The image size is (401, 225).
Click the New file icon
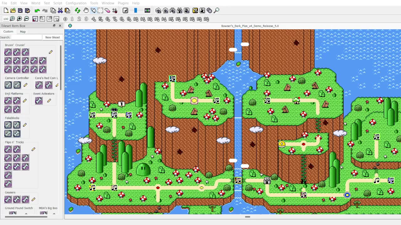[6, 11]
